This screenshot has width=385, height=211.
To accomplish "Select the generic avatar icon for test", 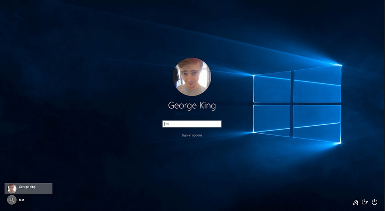I will point(12,200).
